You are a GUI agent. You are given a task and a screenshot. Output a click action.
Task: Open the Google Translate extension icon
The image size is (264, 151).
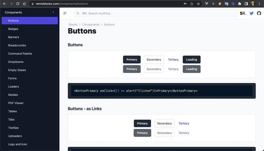[x=226, y=4]
